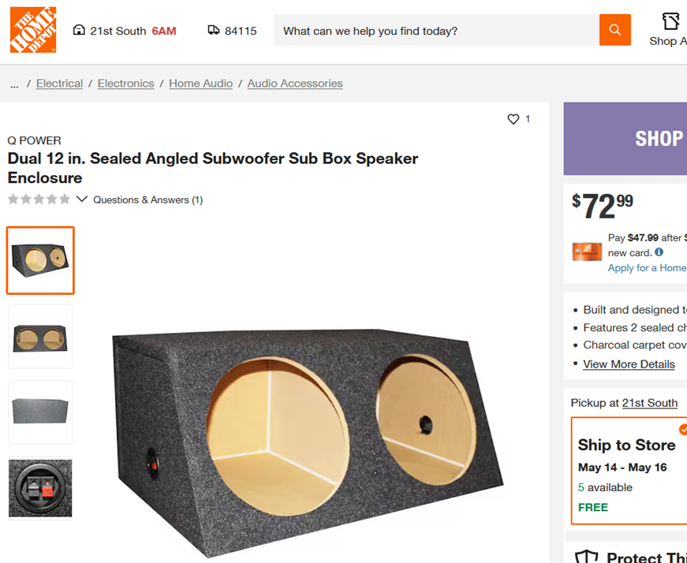Open Audio Accessories breadcrumb link
Image resolution: width=687 pixels, height=563 pixels.
(x=295, y=84)
